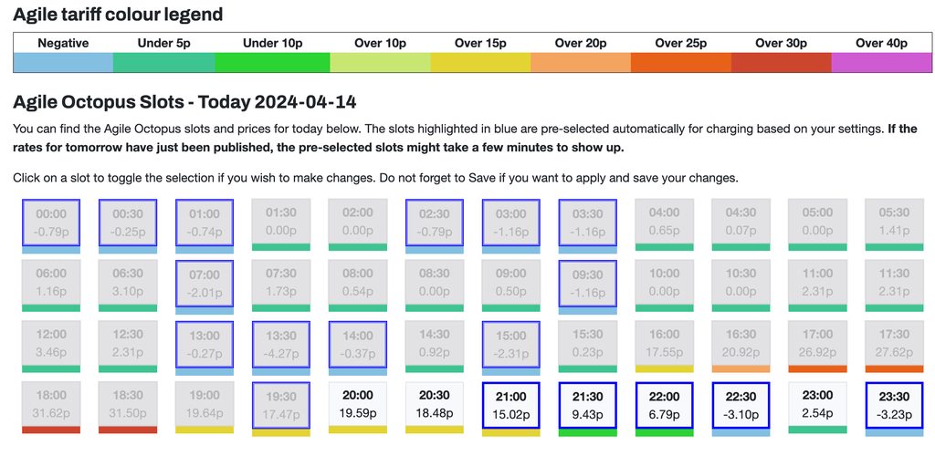
Task: Click the Negative blue legend swatch
Action: (63, 63)
